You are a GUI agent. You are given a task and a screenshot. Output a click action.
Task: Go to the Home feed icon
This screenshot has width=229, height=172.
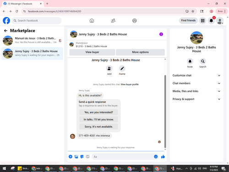[x=92, y=21]
